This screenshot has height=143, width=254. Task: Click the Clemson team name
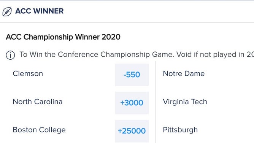pyautogui.click(x=28, y=74)
